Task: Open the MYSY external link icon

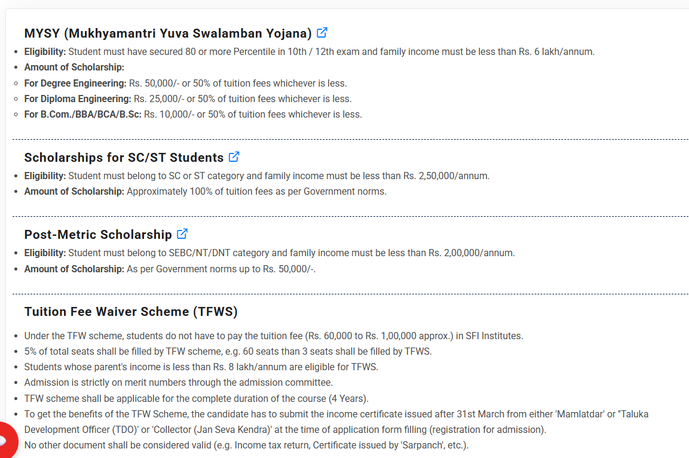Action: 322,32
